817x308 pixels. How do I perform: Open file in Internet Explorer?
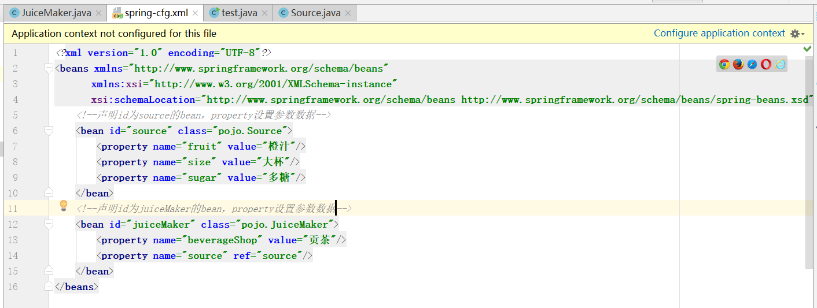781,65
